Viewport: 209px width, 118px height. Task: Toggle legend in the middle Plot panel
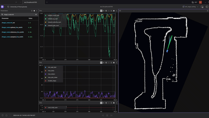pyautogui.click(x=101, y=63)
